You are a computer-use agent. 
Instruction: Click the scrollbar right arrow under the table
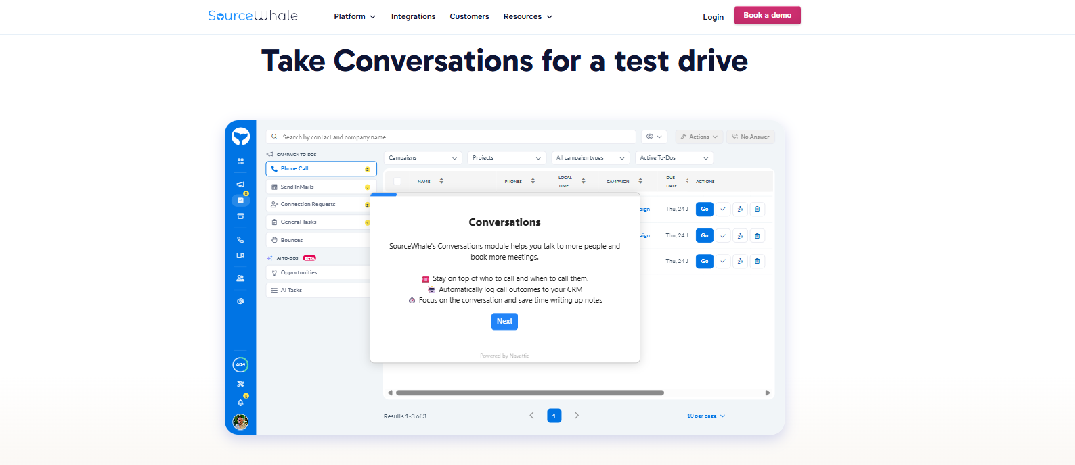point(767,393)
